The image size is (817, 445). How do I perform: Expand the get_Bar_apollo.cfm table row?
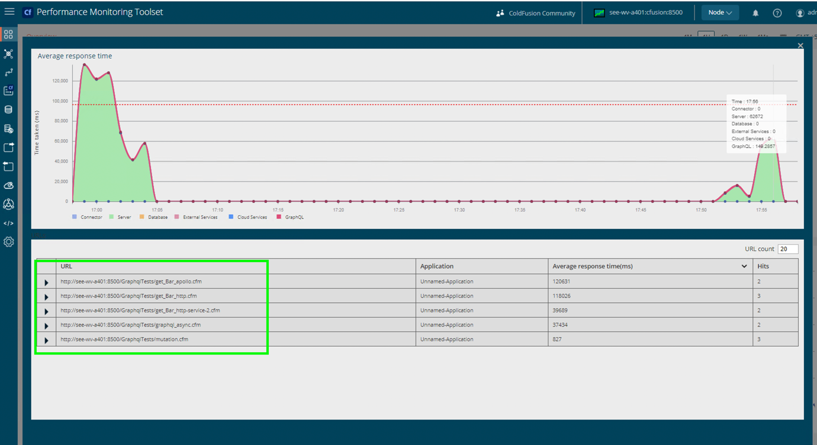click(x=46, y=282)
